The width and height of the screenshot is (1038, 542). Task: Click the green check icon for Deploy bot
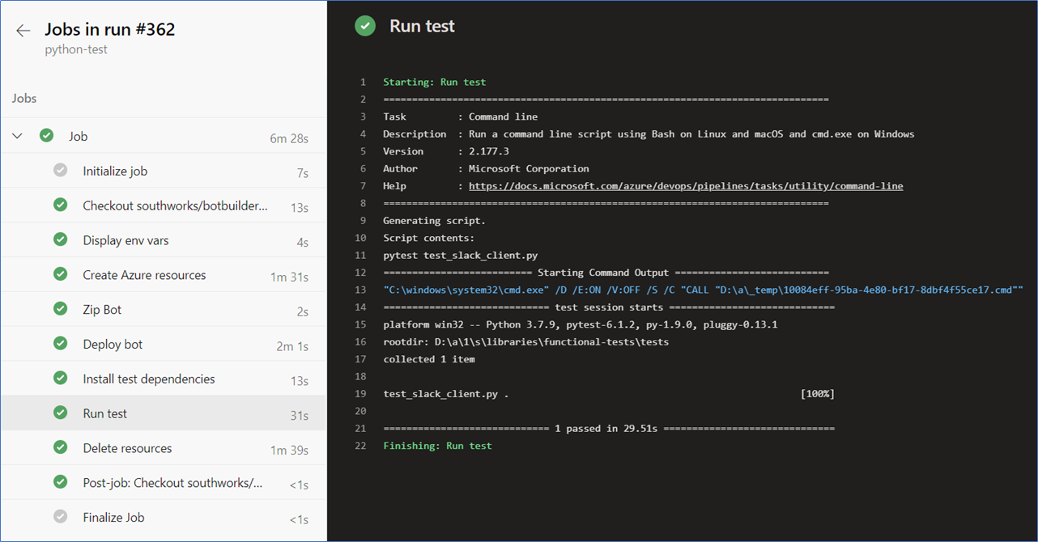[61, 344]
